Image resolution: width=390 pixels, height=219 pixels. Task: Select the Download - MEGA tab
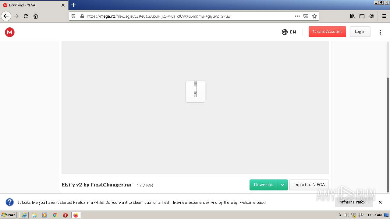[x=34, y=5]
